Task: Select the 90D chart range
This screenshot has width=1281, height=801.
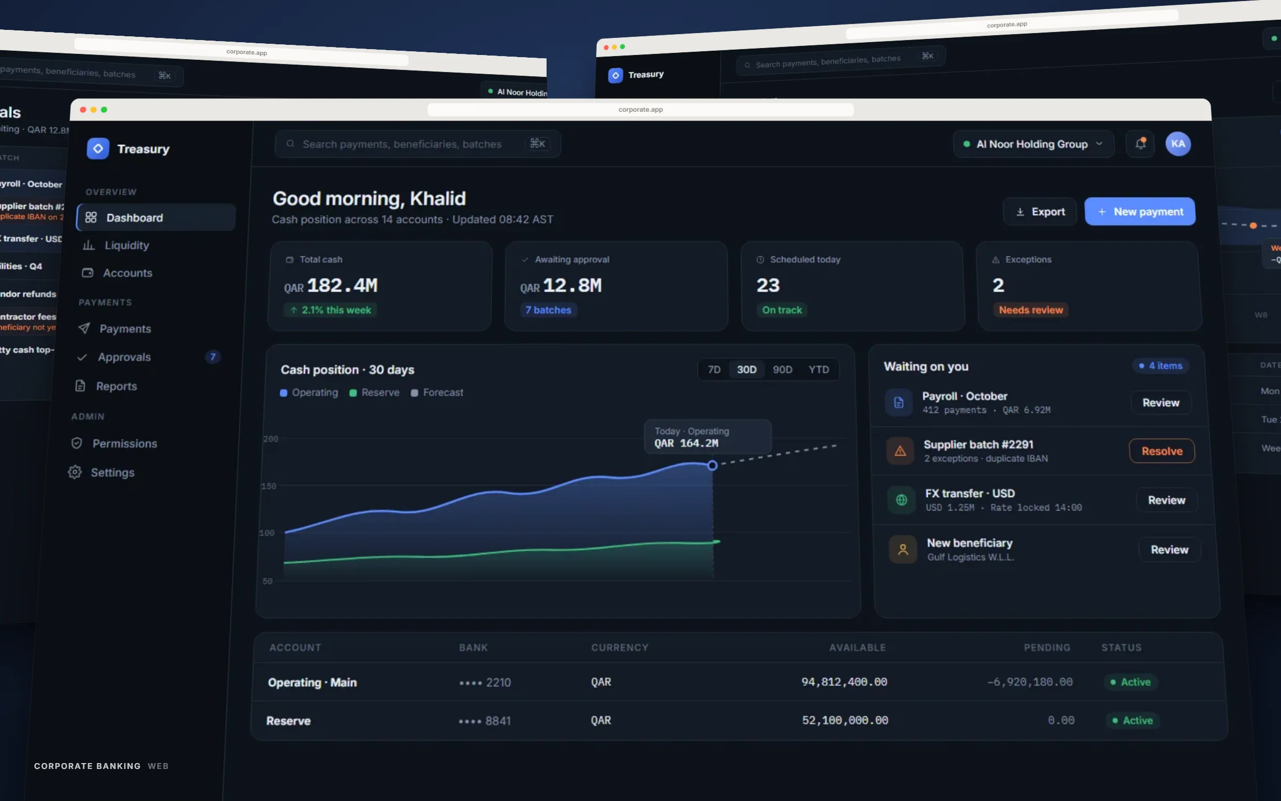Action: tap(782, 370)
